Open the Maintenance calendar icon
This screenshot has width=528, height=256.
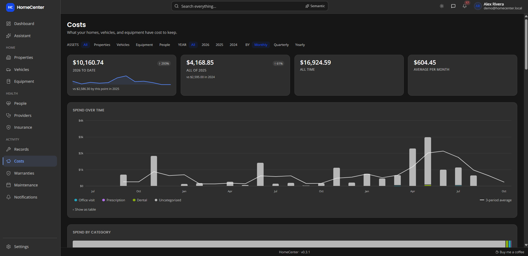9,185
